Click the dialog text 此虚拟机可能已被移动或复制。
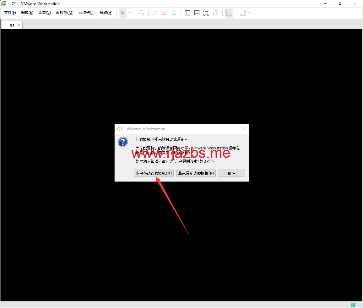363x308 pixels. tap(161, 139)
